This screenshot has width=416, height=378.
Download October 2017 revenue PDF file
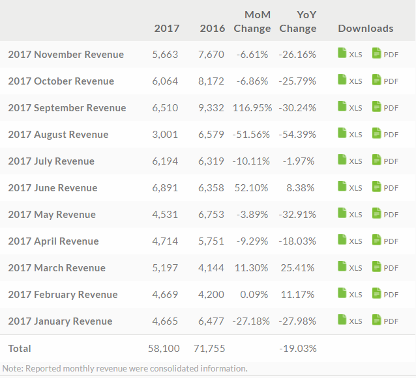[385, 81]
